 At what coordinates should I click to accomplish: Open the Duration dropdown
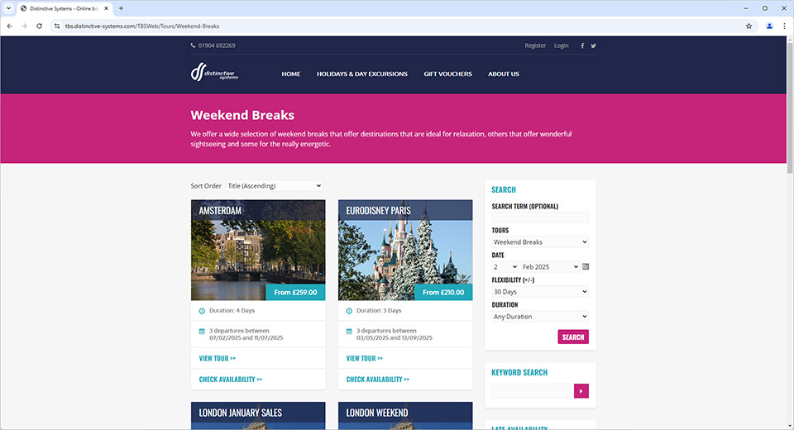pyautogui.click(x=540, y=317)
